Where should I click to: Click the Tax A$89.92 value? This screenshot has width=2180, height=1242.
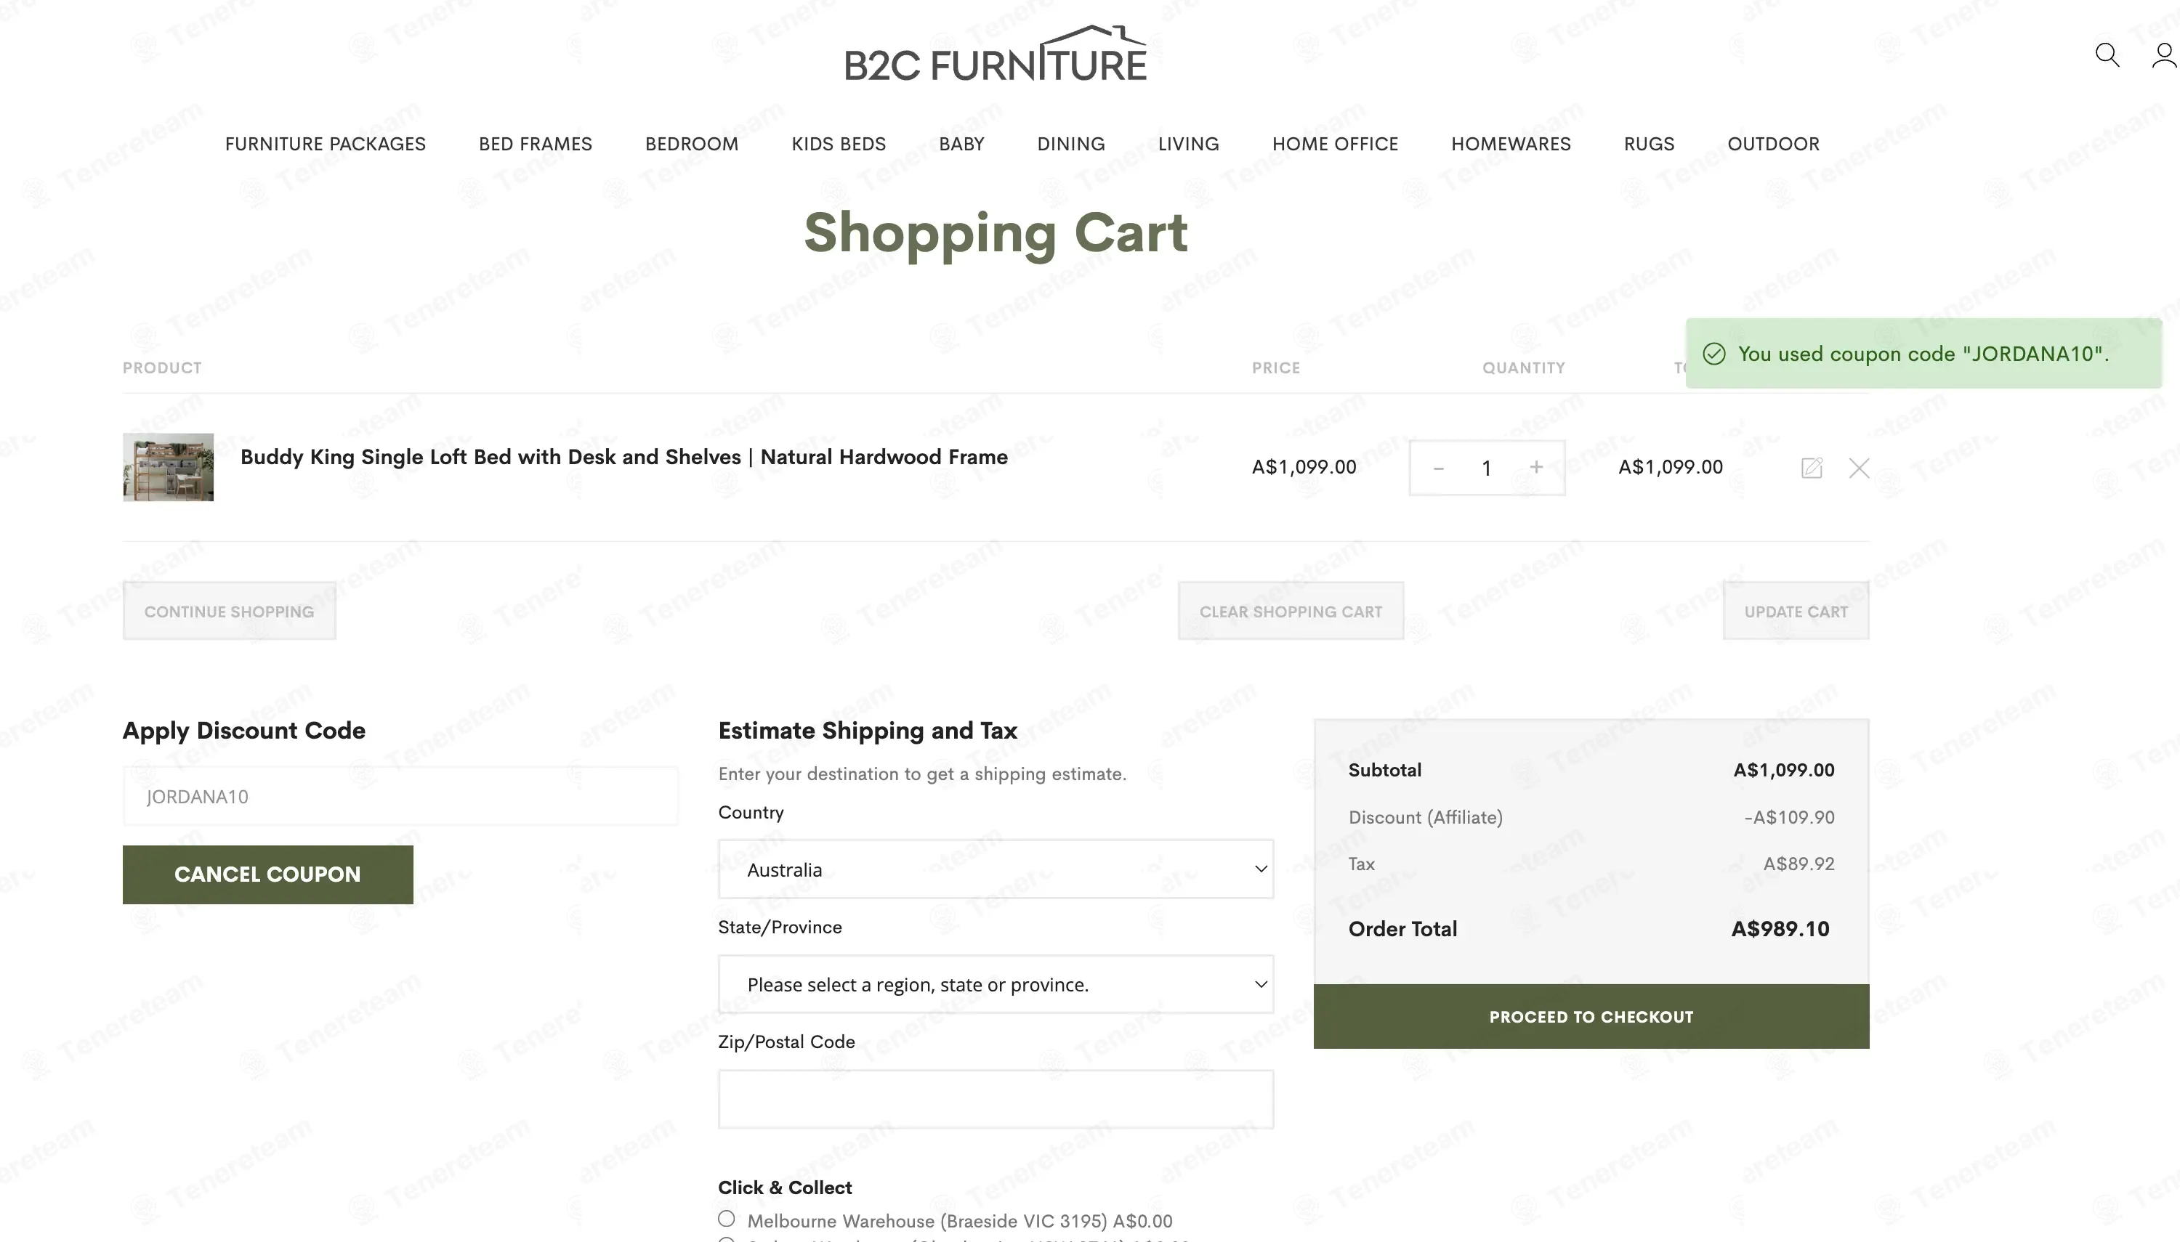click(x=1798, y=864)
